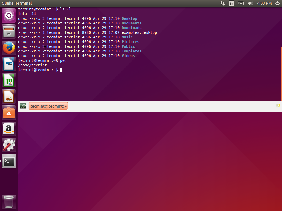Image resolution: width=282 pixels, height=211 pixels.
Task: Open the session menu gear icon
Action: [278, 3]
